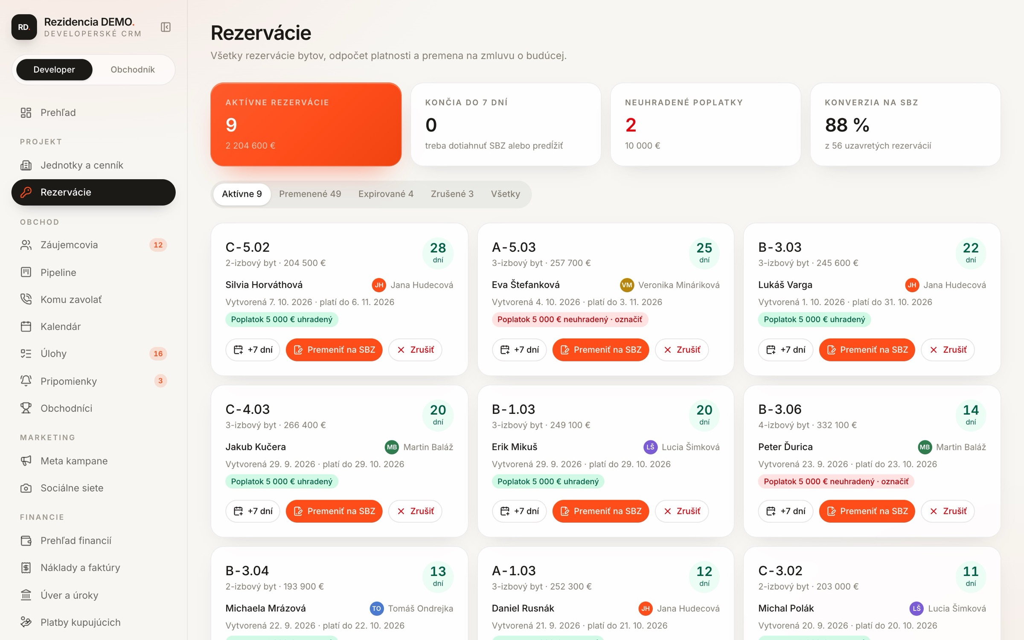Click Veronika Minárikova VM avatar
The image size is (1024, 640).
[x=627, y=285]
